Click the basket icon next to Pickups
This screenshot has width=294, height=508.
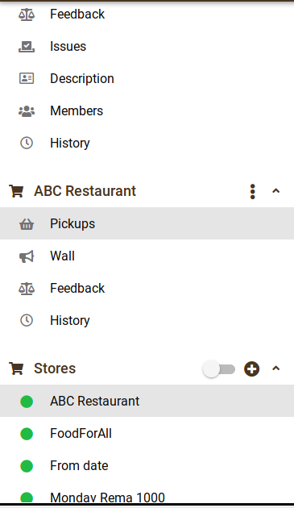tap(27, 224)
